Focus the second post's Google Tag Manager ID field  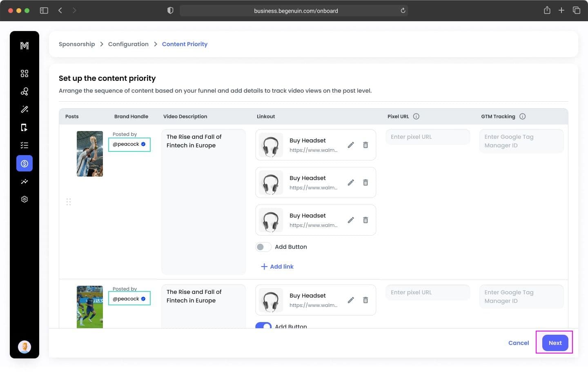[521, 297]
